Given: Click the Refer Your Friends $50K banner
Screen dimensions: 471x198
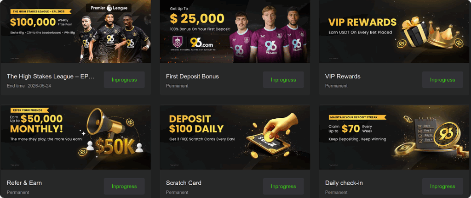Looking at the screenshot, I should pos(76,137).
